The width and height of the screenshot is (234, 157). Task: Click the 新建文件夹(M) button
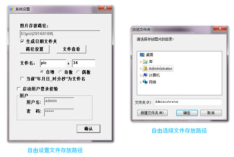(x=152, y=113)
